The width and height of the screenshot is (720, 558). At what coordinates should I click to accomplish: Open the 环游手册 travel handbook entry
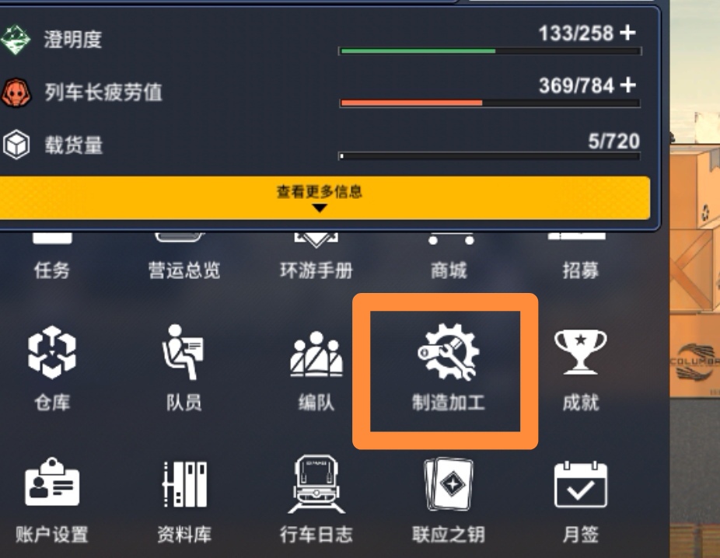[316, 270]
